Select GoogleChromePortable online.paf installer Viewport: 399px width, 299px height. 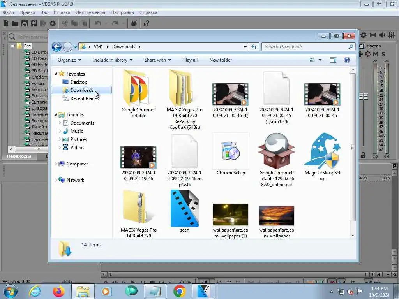(x=276, y=160)
